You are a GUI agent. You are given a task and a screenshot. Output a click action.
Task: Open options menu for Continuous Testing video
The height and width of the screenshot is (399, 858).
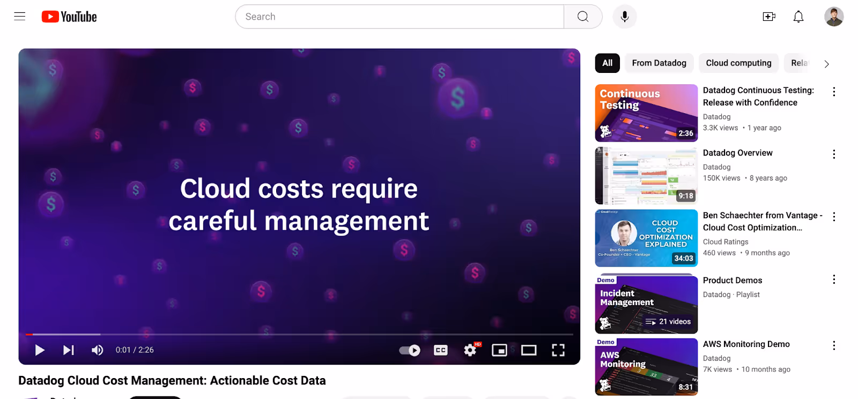(834, 92)
